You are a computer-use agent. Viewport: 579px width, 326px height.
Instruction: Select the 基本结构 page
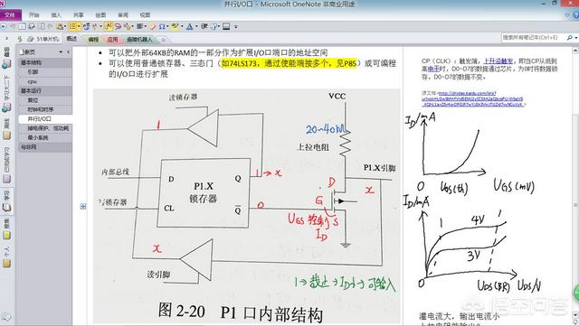tap(45, 62)
